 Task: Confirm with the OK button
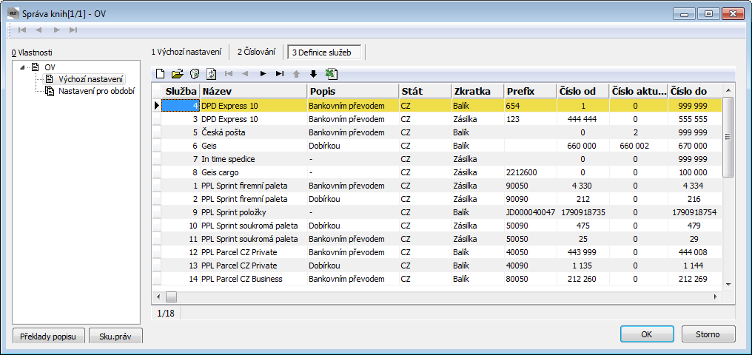point(646,334)
